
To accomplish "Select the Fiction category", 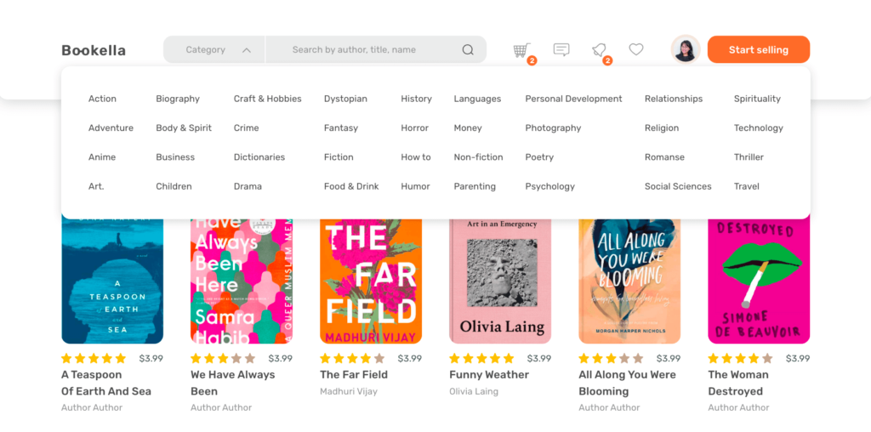I will click(339, 157).
